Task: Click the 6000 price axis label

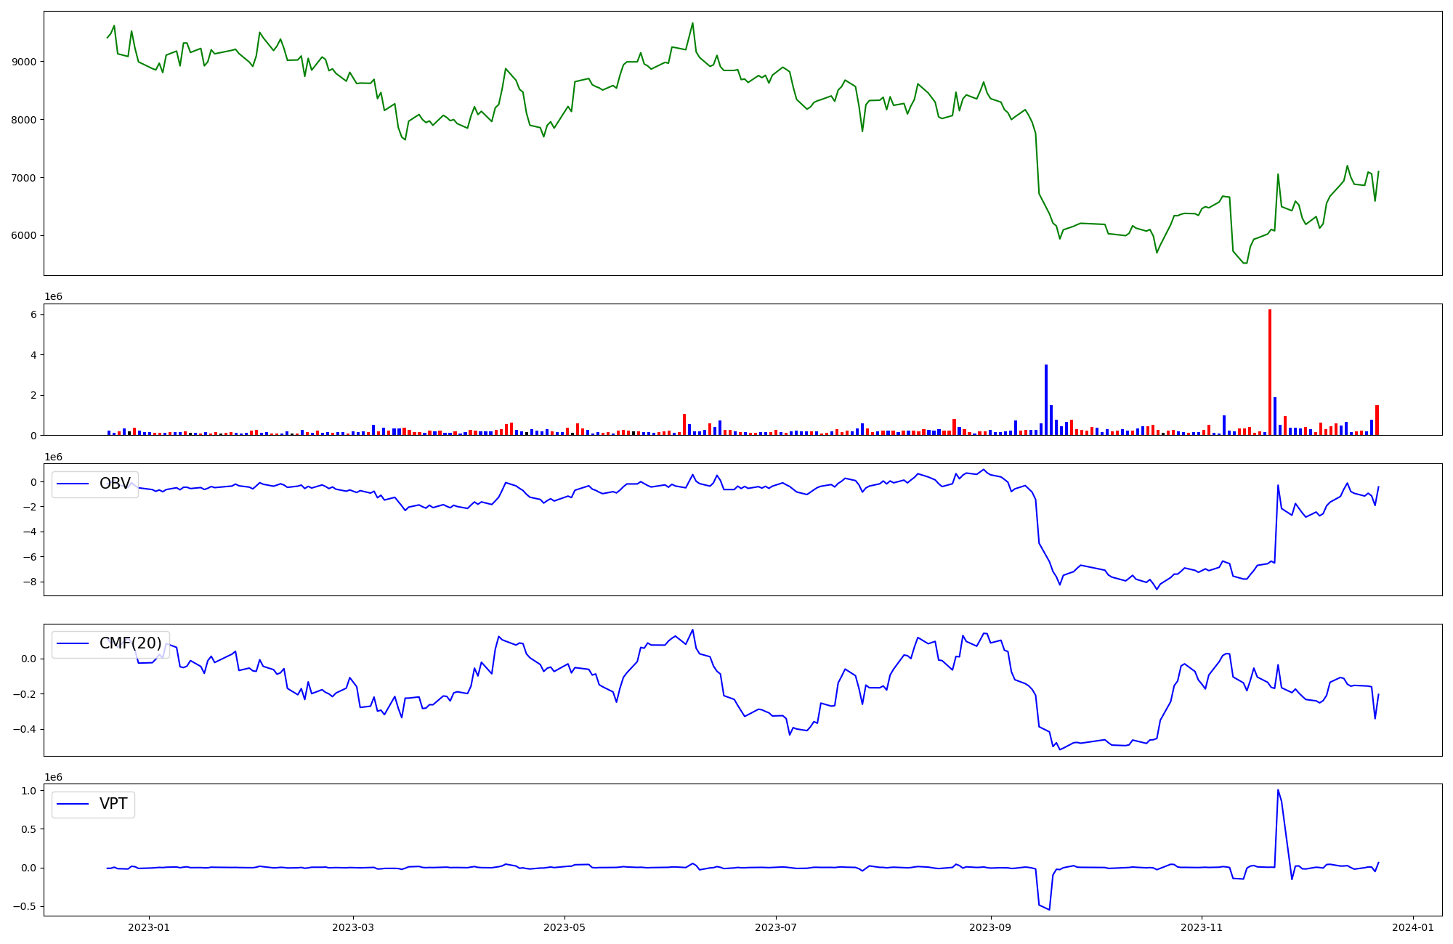Action: (x=23, y=236)
